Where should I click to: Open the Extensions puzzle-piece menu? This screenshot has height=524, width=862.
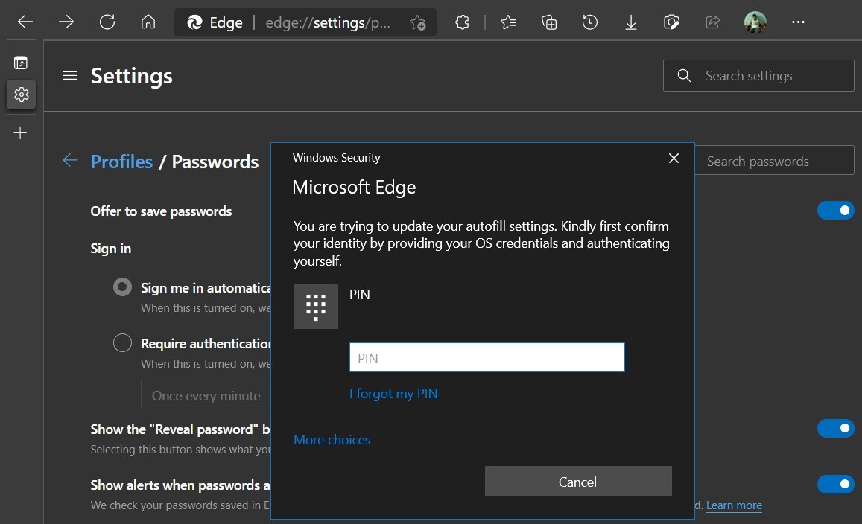(x=462, y=22)
